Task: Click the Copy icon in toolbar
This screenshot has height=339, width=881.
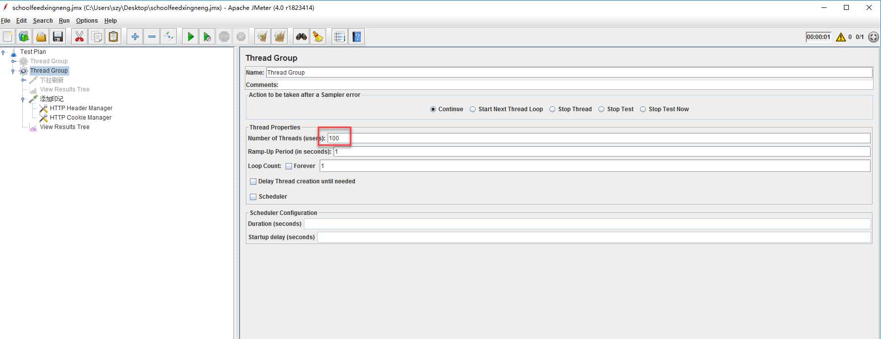Action: point(97,37)
